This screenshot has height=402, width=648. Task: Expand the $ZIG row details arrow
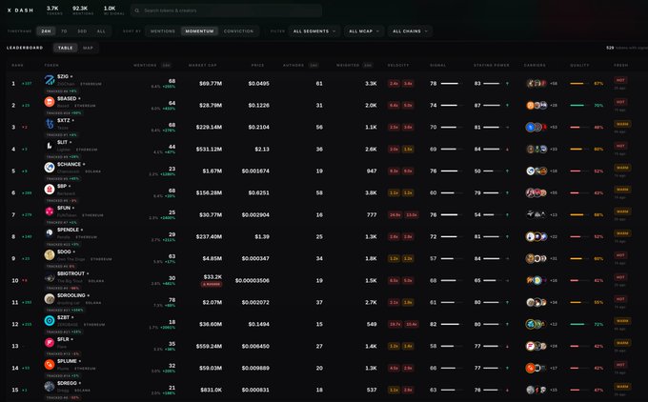click(x=71, y=77)
